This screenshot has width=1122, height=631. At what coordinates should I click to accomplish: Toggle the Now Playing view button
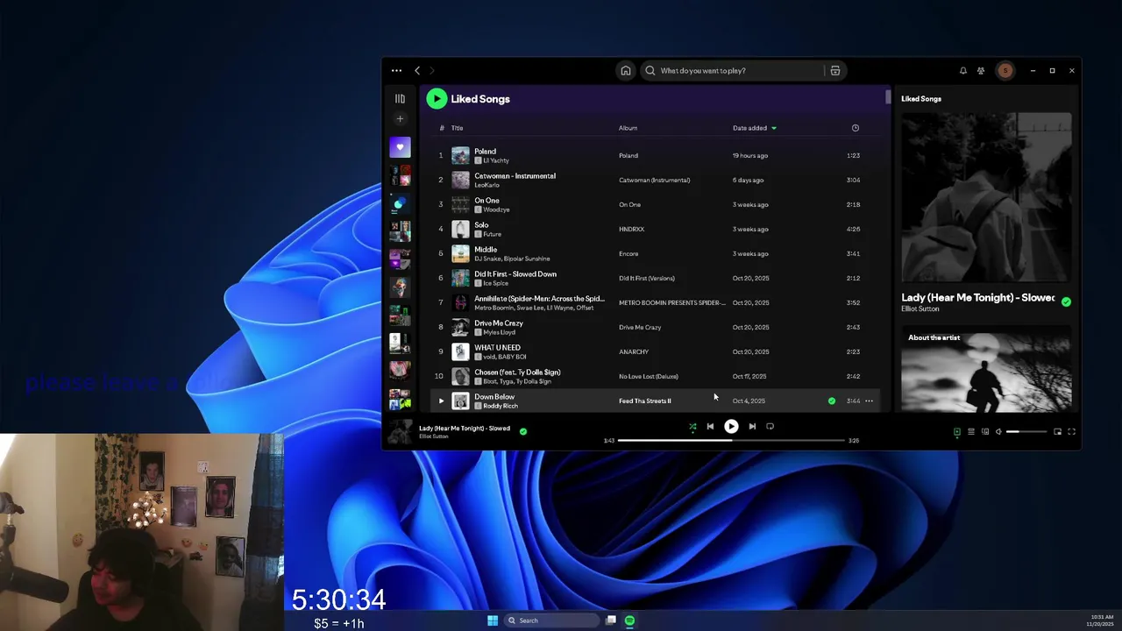tap(957, 431)
